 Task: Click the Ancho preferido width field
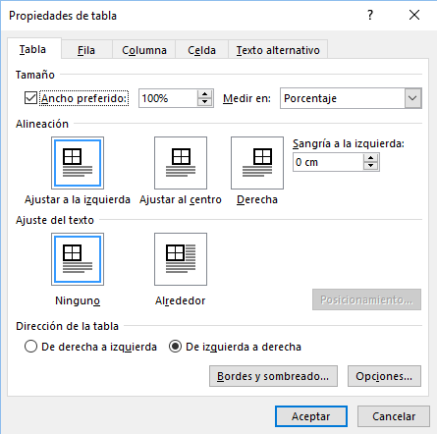point(168,98)
